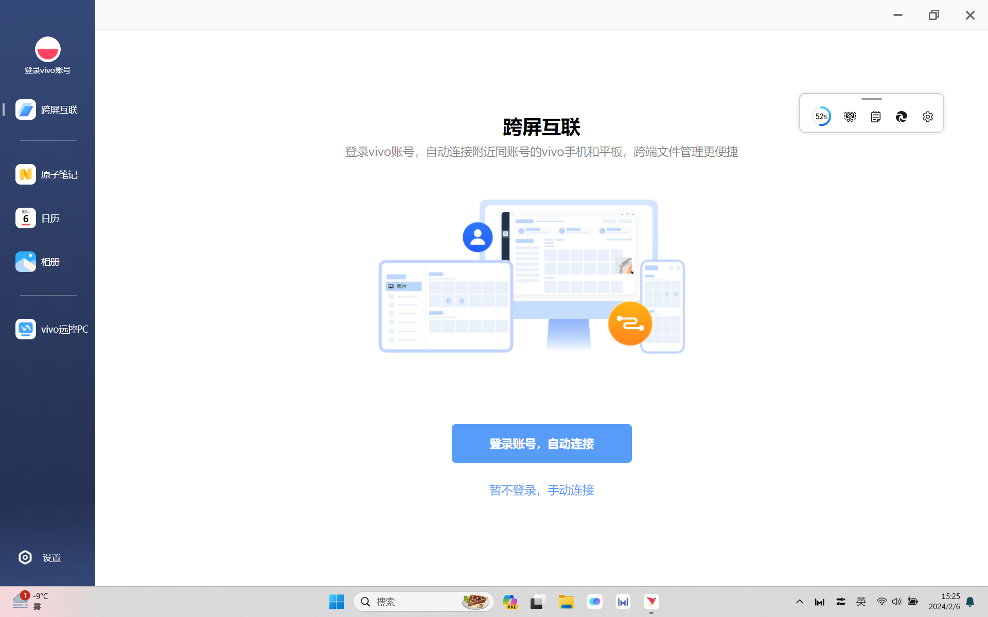Open the overlapping-circles app on the taskbar
Image resolution: width=988 pixels, height=617 pixels.
595,602
